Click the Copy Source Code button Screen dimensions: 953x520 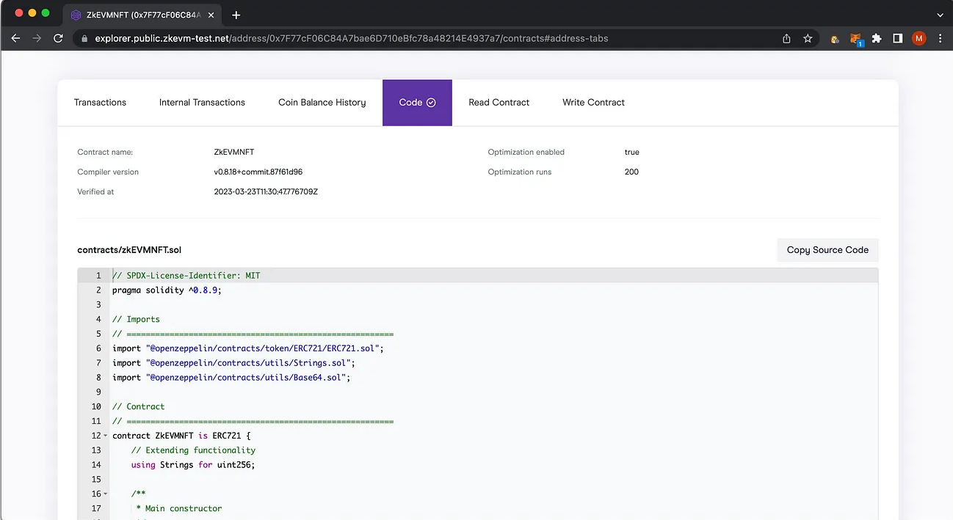pyautogui.click(x=827, y=250)
